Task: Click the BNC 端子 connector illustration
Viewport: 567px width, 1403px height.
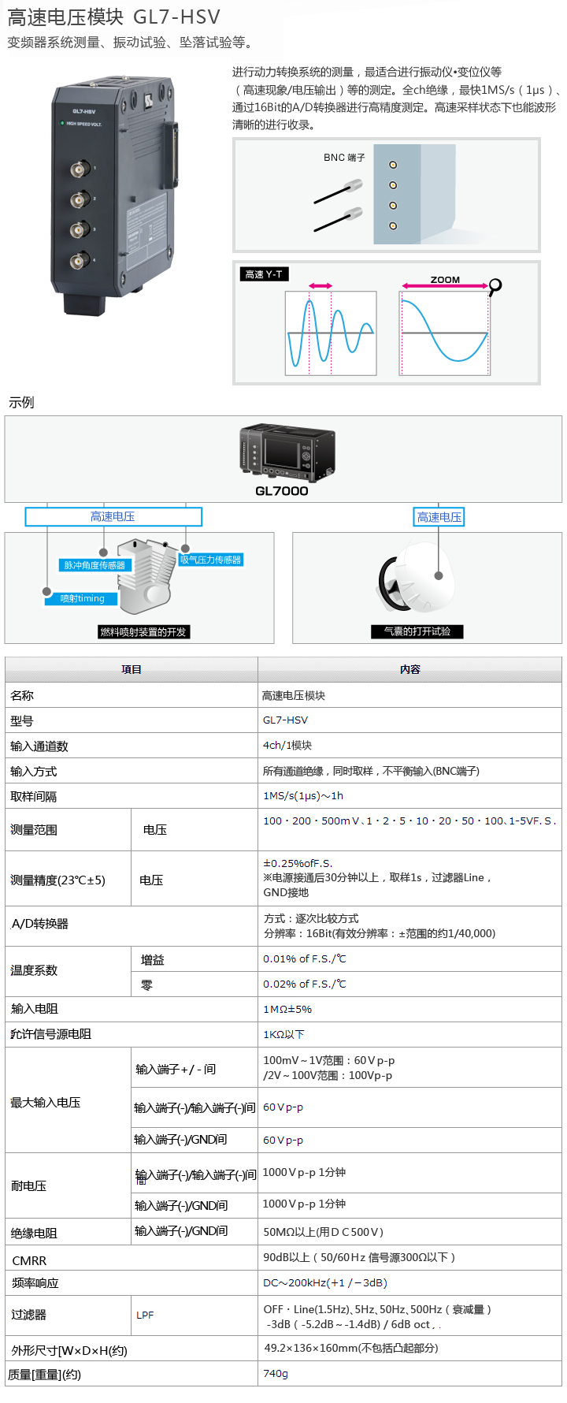Action: tap(386, 195)
